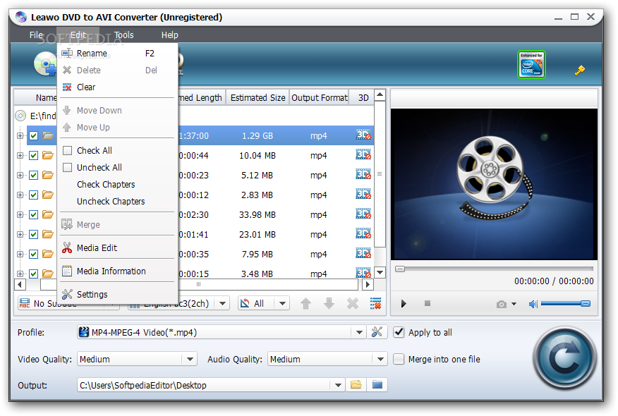Viewport: 618px width, 416px height.
Task: Click the disc icon beside E:\find
Action: point(20,116)
